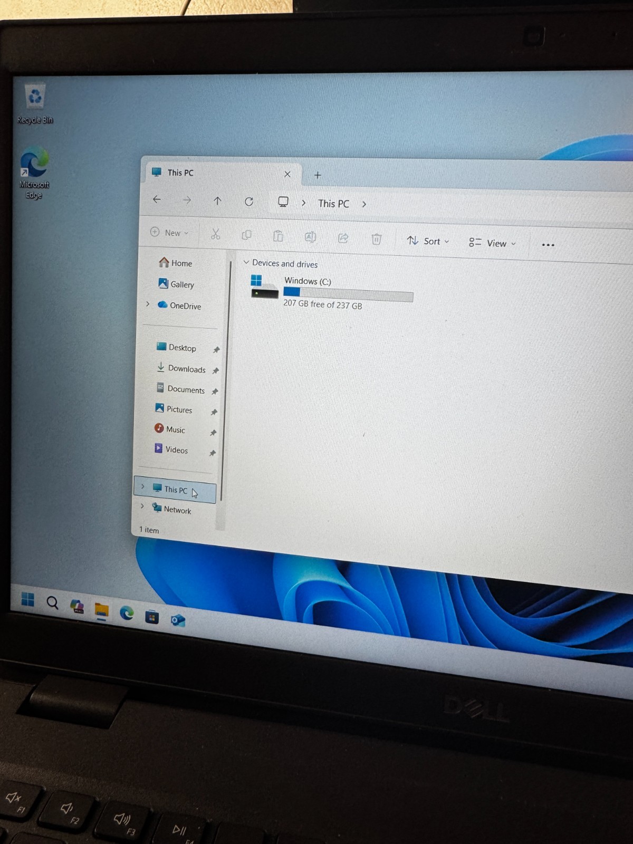The image size is (633, 844).
Task: Click the Paste clipboard icon
Action: (278, 236)
